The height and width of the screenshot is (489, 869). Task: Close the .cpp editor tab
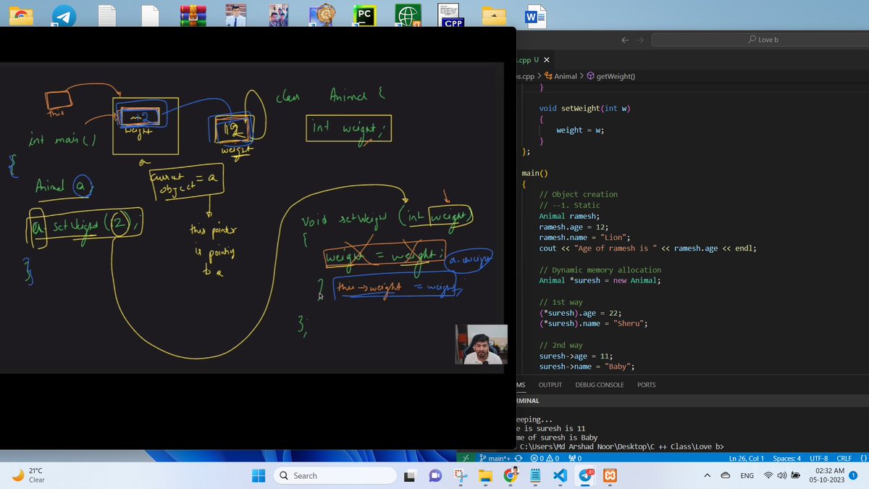coord(546,60)
